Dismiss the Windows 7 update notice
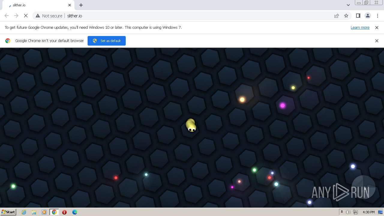 pos(377,27)
